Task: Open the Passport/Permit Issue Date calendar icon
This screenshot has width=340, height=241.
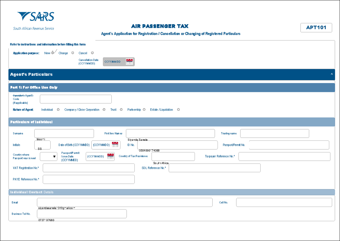Action: coord(110,156)
